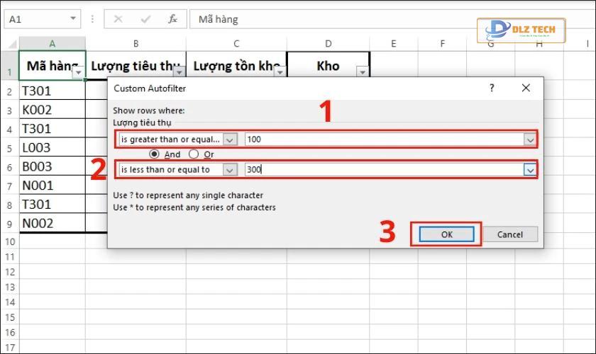Select row 16 header
The image size is (596, 354).
tap(9, 332)
